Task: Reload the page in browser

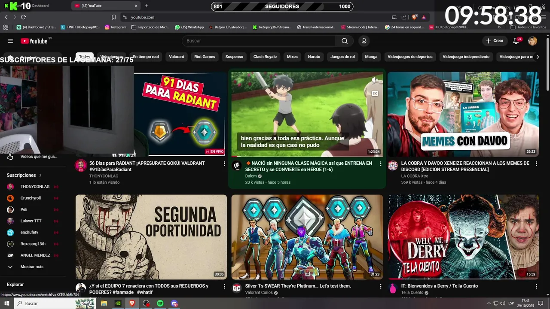Action: pyautogui.click(x=23, y=17)
